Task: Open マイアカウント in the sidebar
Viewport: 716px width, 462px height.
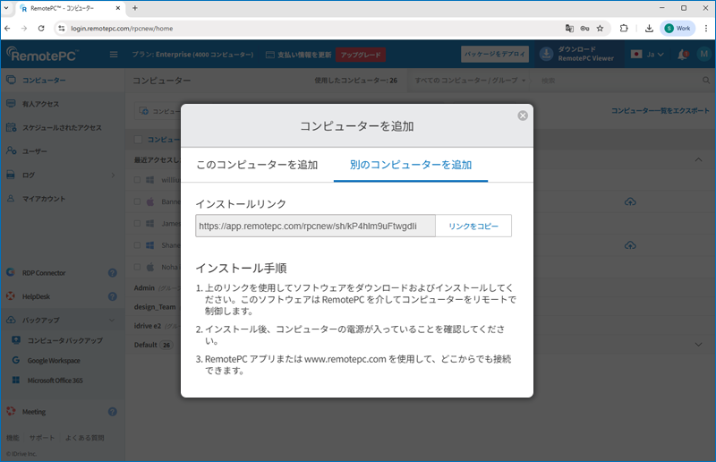Action: click(44, 199)
